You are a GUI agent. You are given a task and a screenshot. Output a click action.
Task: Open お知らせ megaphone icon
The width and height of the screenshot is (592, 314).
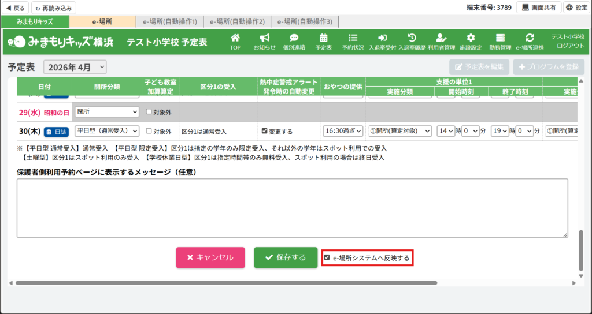tap(264, 42)
